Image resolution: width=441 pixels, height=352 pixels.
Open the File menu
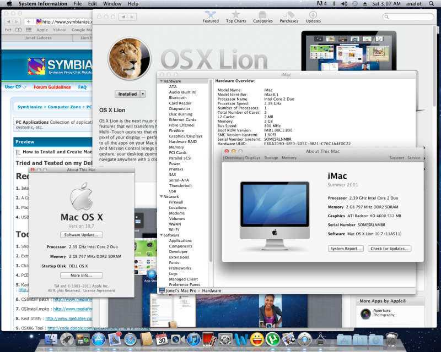pos(78,4)
